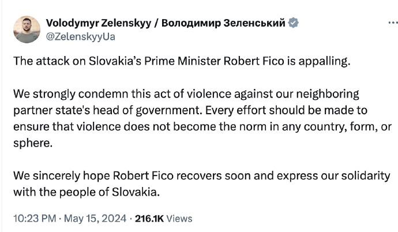This screenshot has width=398, height=232.
Task: Open the 216.1K view count
Action: click(x=150, y=219)
